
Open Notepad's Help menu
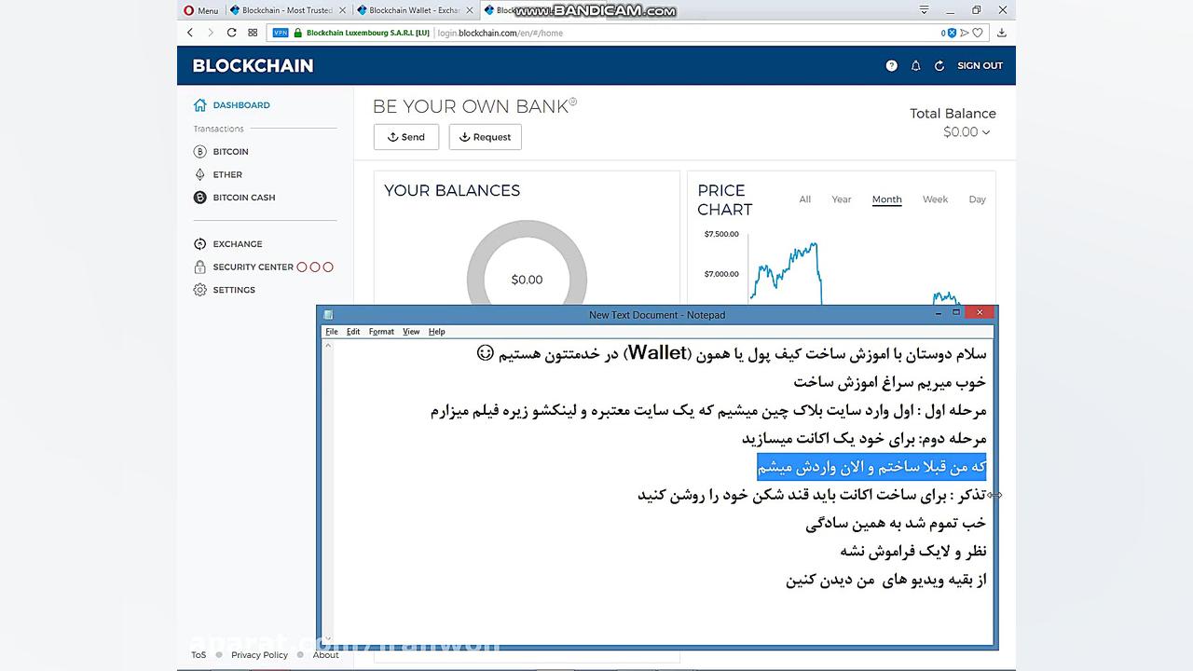(x=437, y=332)
